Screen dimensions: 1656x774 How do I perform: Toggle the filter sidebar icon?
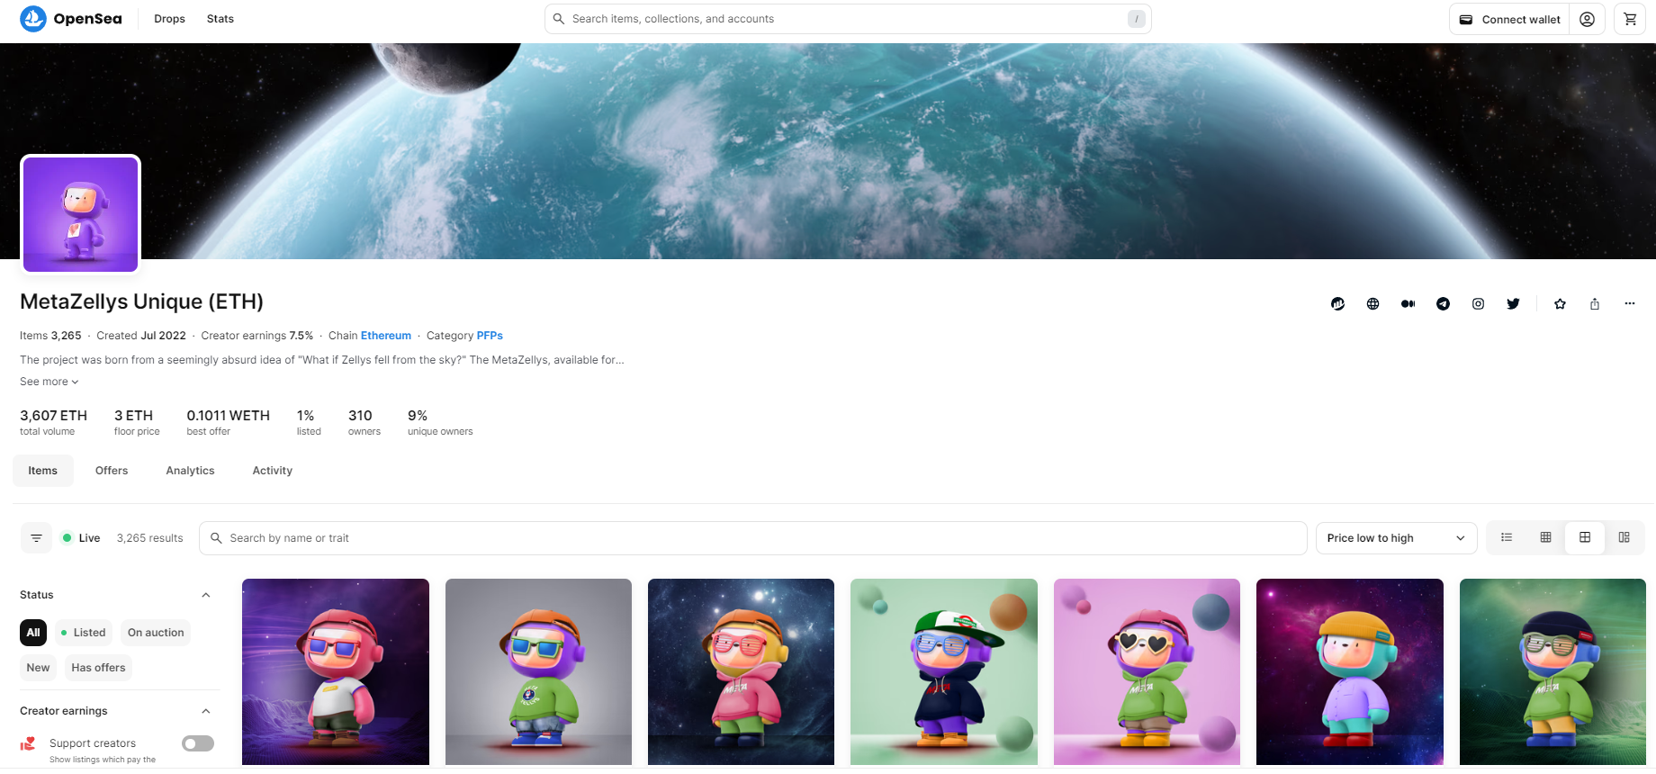click(36, 538)
